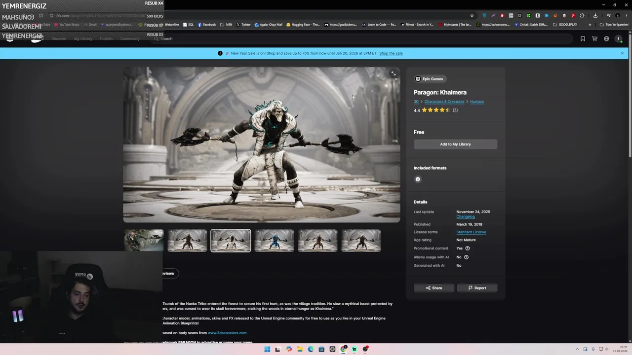
Task: Select the first action-pose thumbnail
Action: click(144, 241)
